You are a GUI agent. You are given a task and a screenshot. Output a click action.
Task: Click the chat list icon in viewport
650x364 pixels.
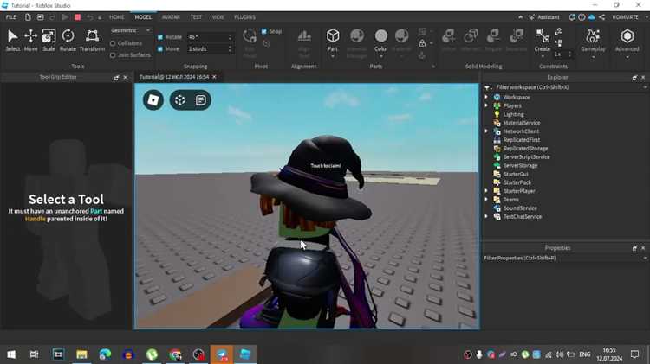tap(201, 100)
